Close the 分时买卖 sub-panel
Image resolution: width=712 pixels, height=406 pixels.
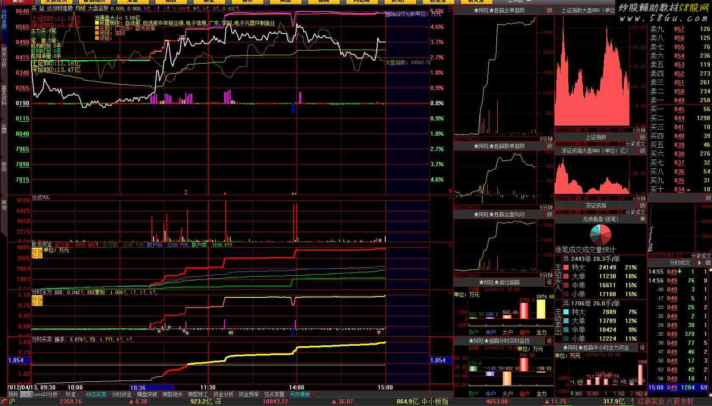[450, 340]
